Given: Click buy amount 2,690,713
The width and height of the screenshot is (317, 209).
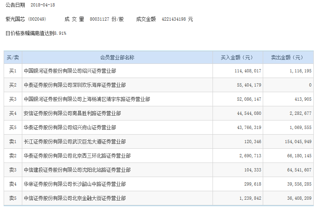Looking at the screenshot, I should pos(250,156).
